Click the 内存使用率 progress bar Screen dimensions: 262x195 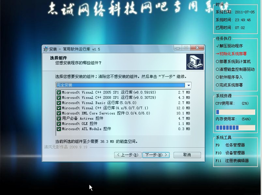236,128
